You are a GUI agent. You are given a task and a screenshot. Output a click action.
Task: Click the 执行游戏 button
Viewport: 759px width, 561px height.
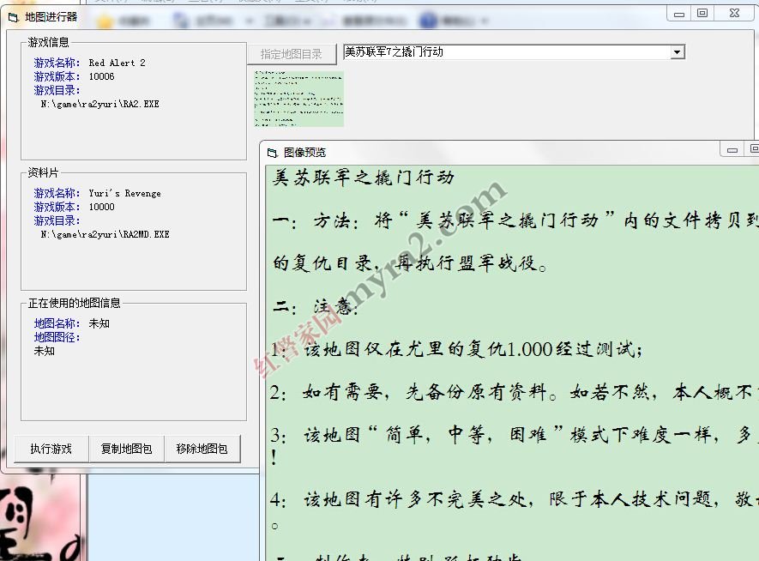[x=51, y=449]
